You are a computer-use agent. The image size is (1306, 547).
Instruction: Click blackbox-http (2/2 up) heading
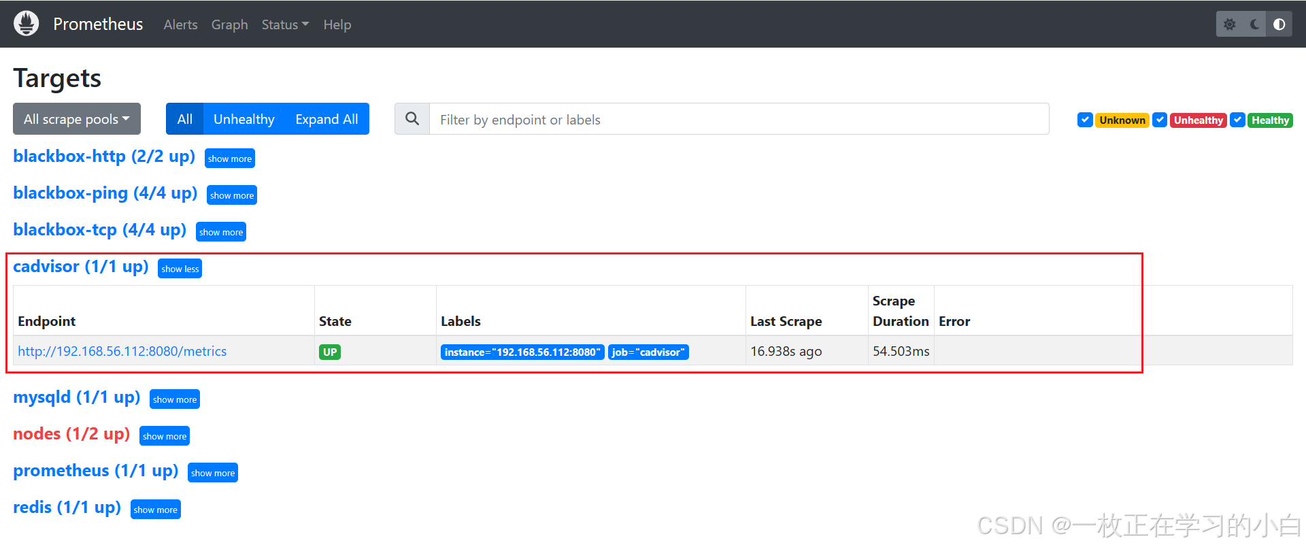104,156
